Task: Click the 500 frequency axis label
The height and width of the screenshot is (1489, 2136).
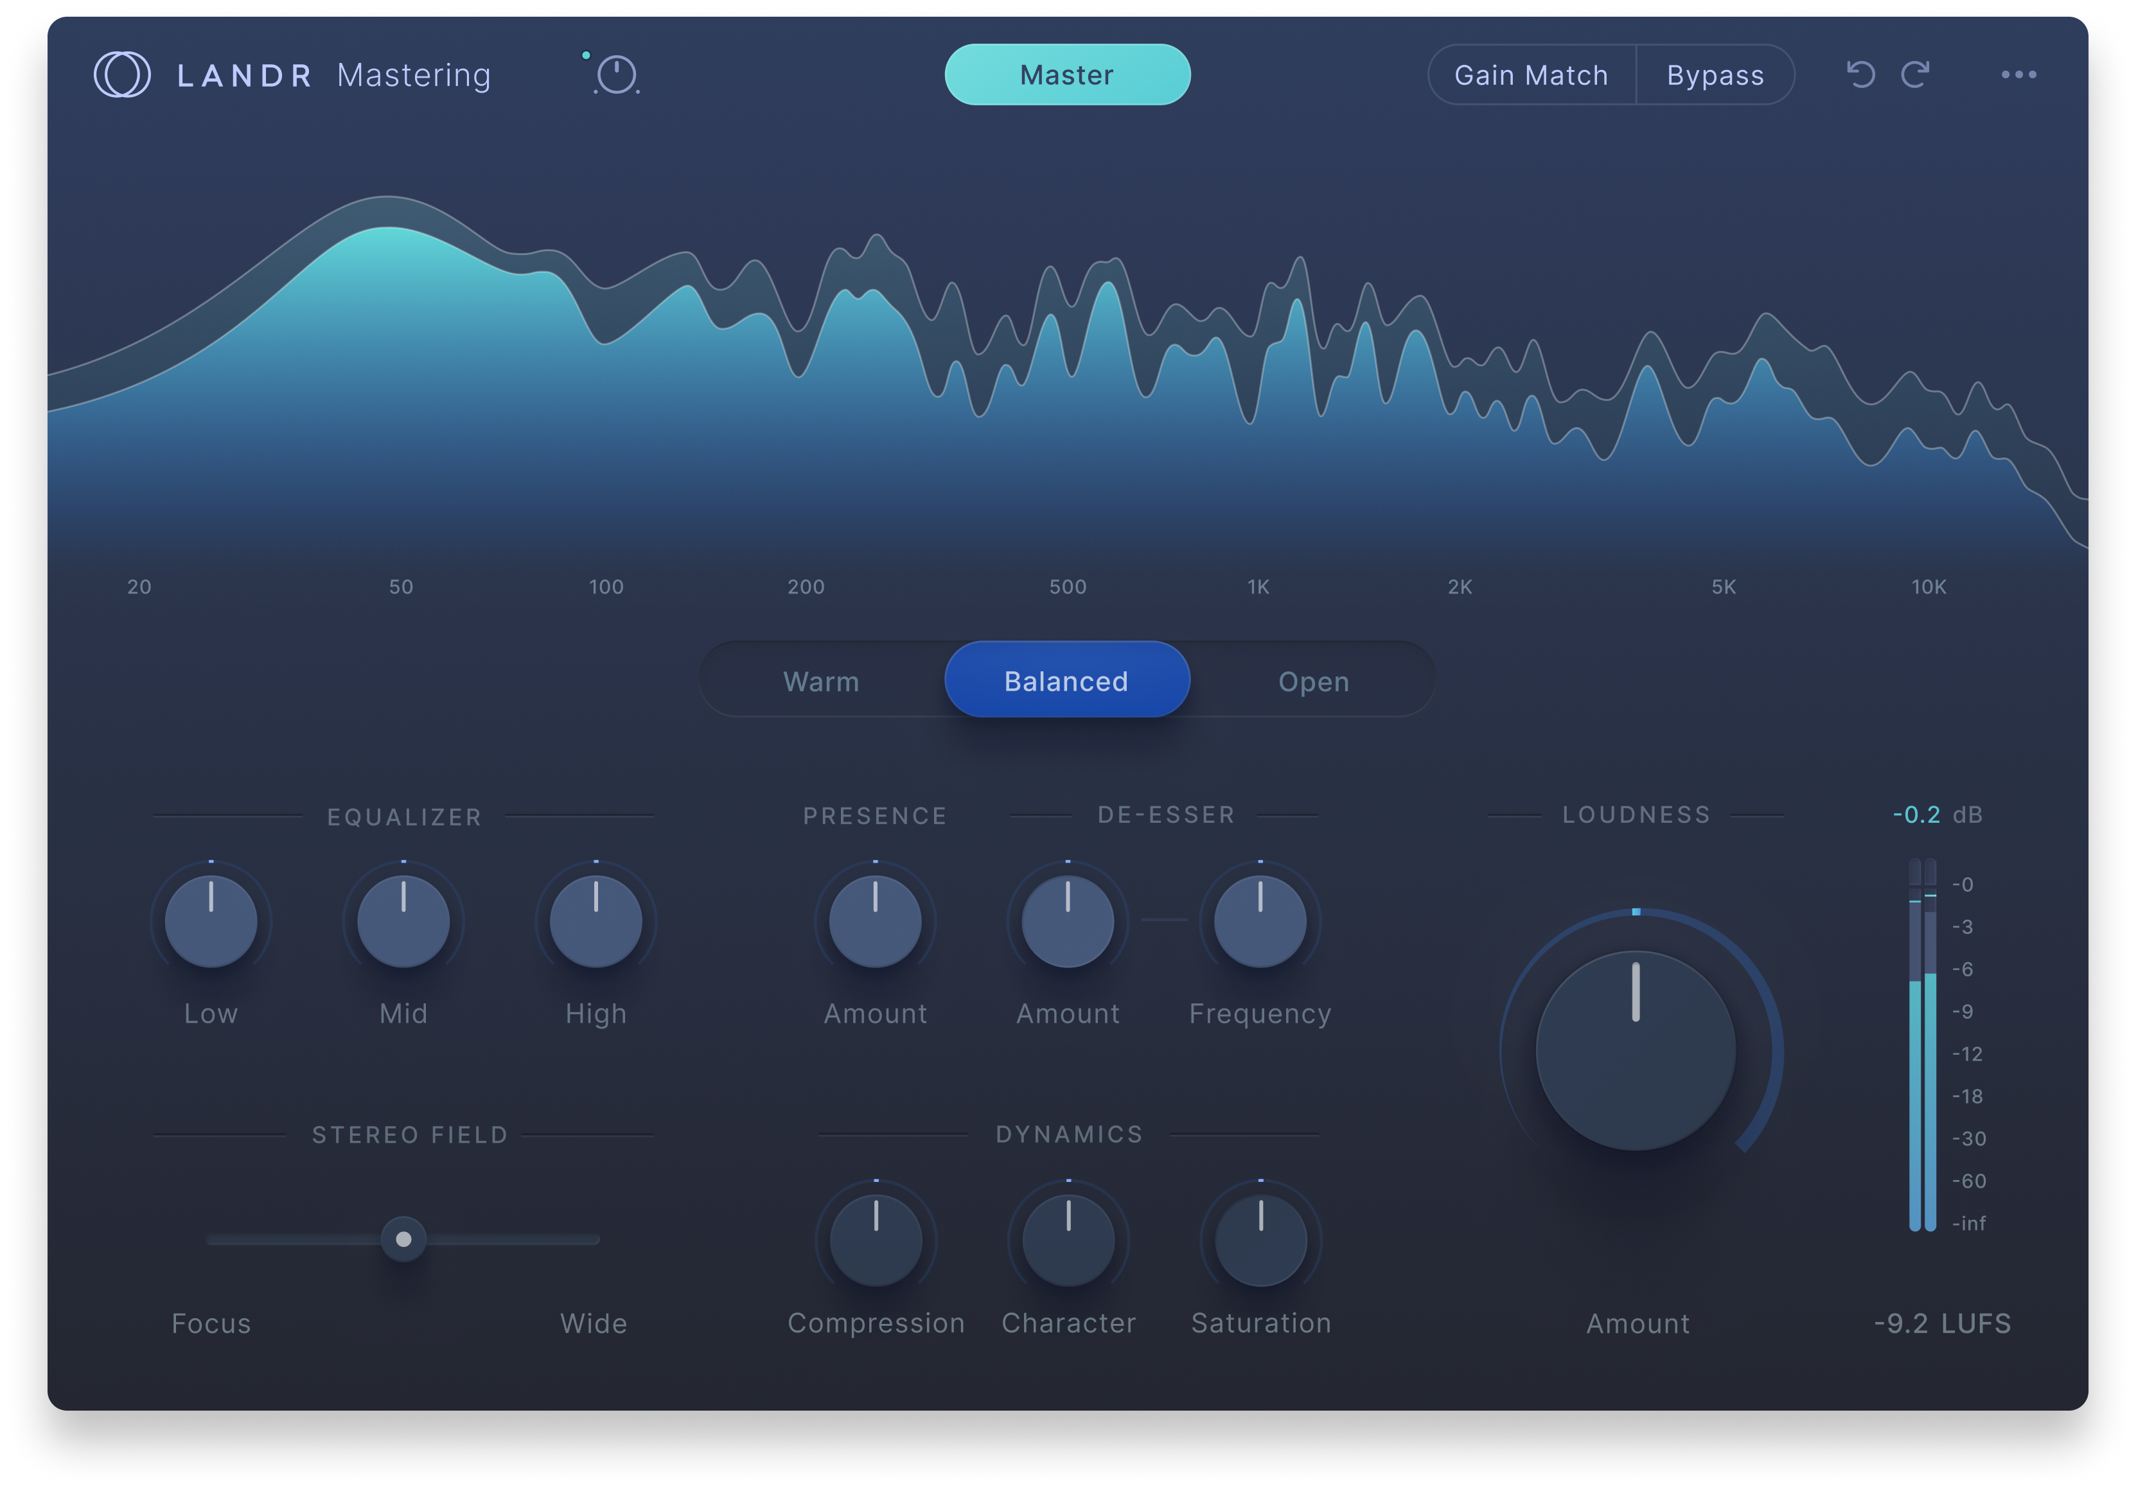Action: 1068,587
